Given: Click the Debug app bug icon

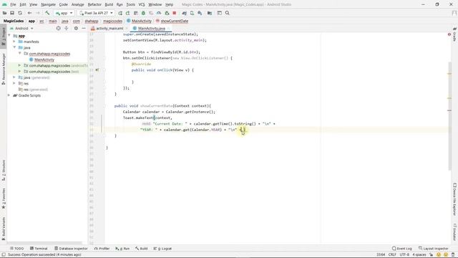Looking at the screenshot, I should coord(143,13).
